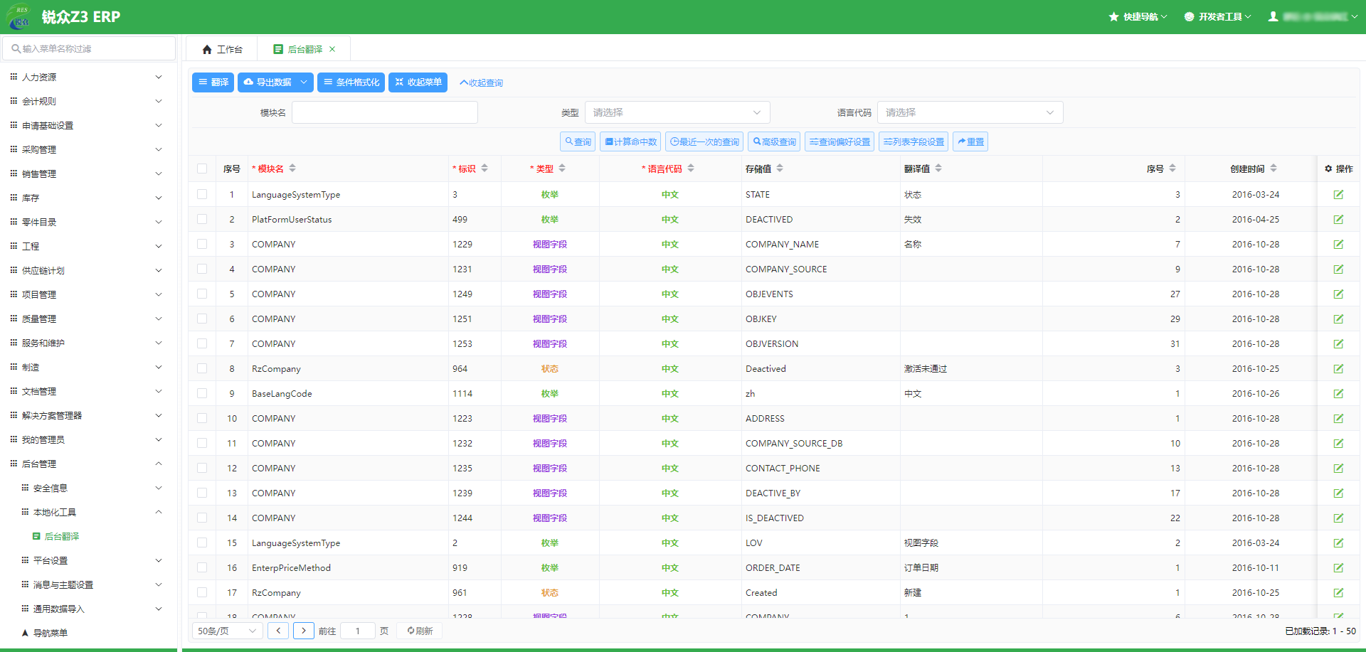Open the 50条/页 page size dropdown
Screen dimensions: 1366x652
[227, 631]
